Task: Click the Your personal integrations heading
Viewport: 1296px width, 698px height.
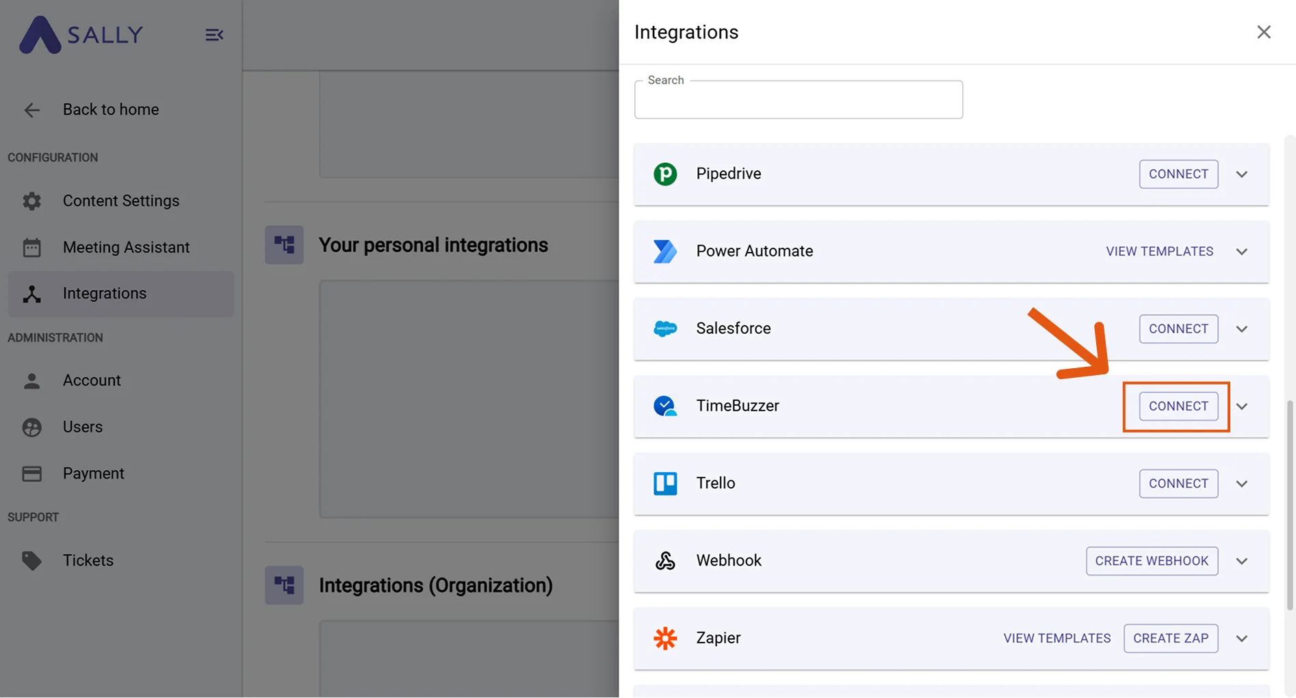Action: tap(433, 245)
